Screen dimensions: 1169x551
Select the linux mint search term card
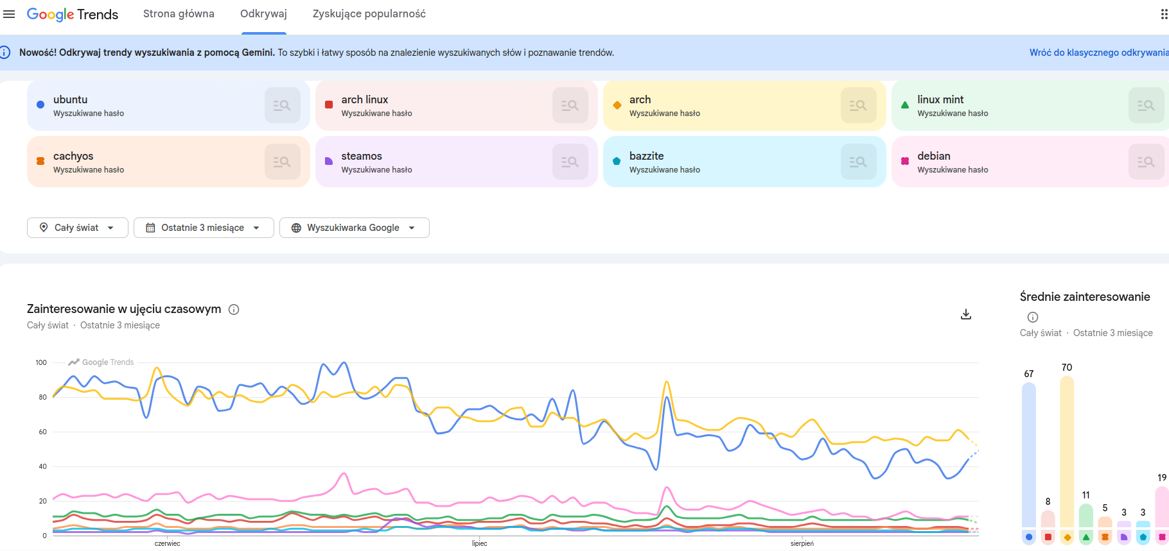(1030, 105)
